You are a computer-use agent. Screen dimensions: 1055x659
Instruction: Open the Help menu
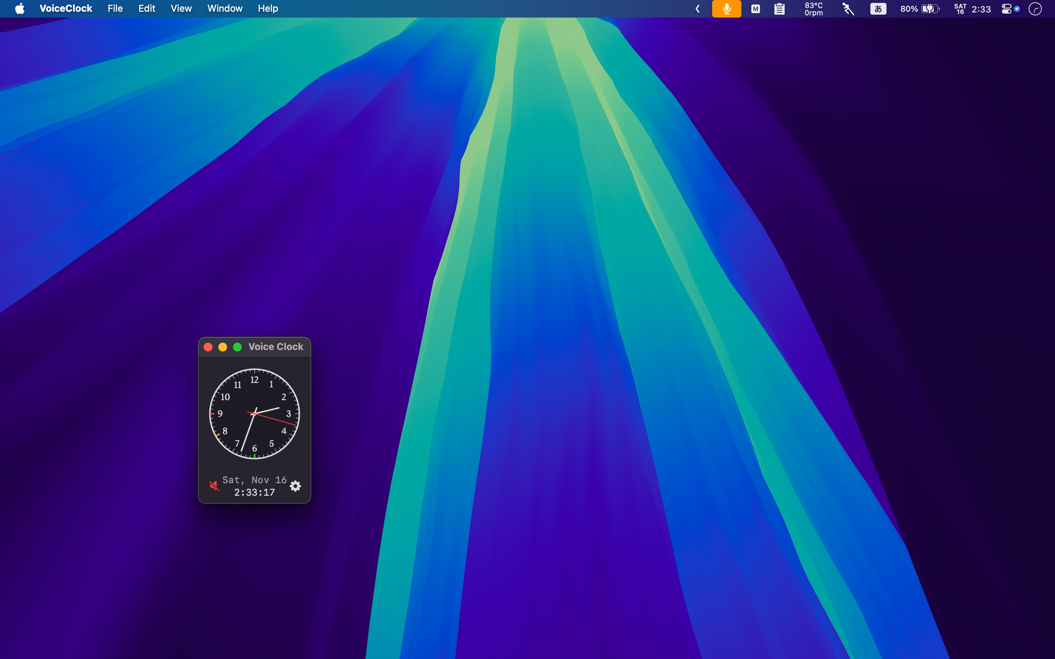[268, 9]
